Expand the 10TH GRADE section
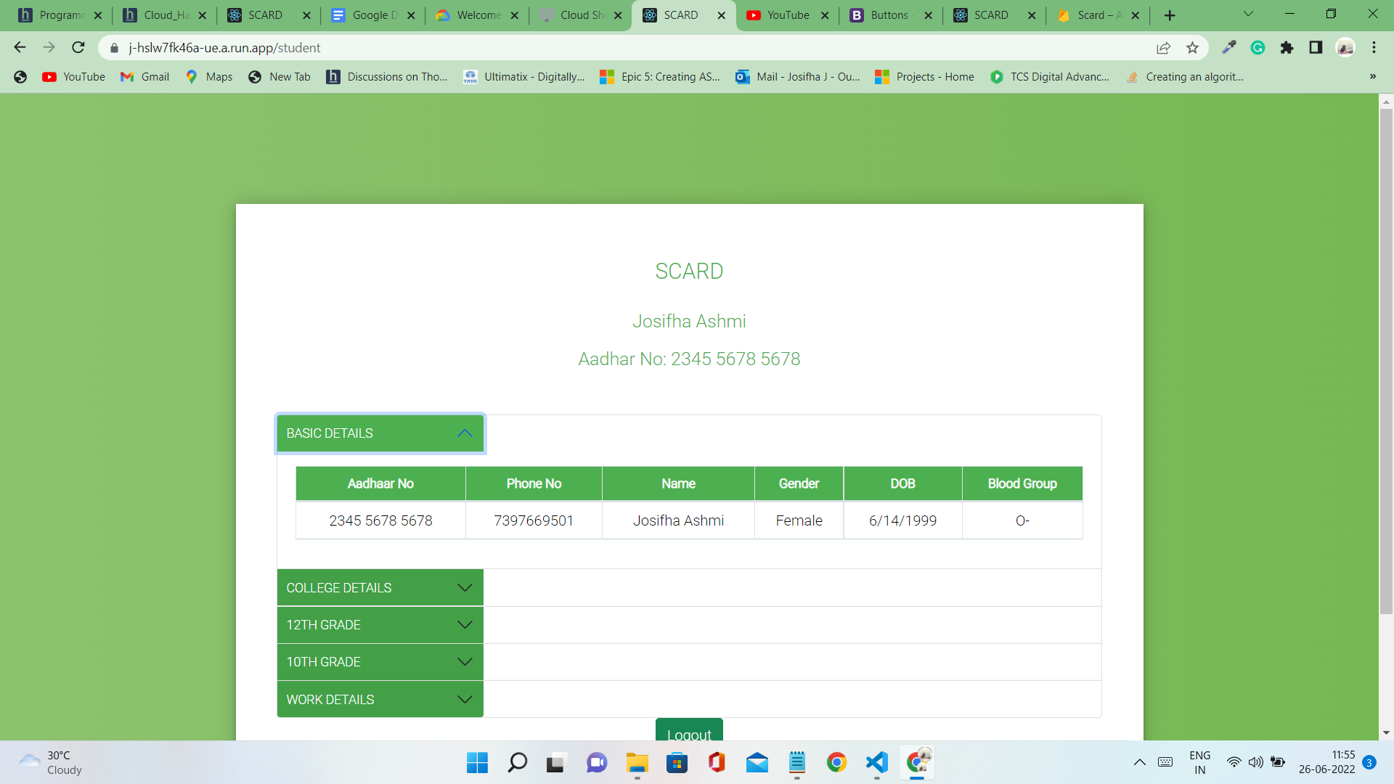This screenshot has width=1394, height=784. coord(380,662)
